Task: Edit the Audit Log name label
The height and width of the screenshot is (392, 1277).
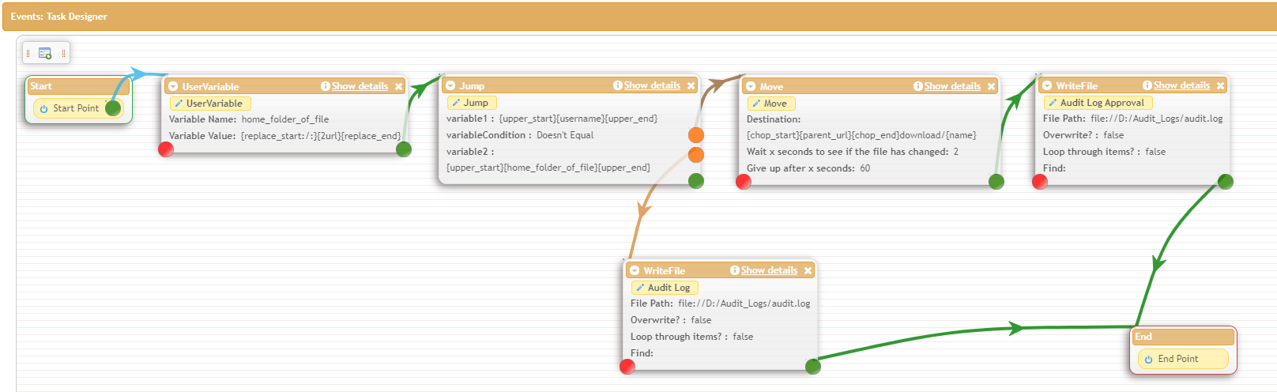Action: [x=665, y=288]
